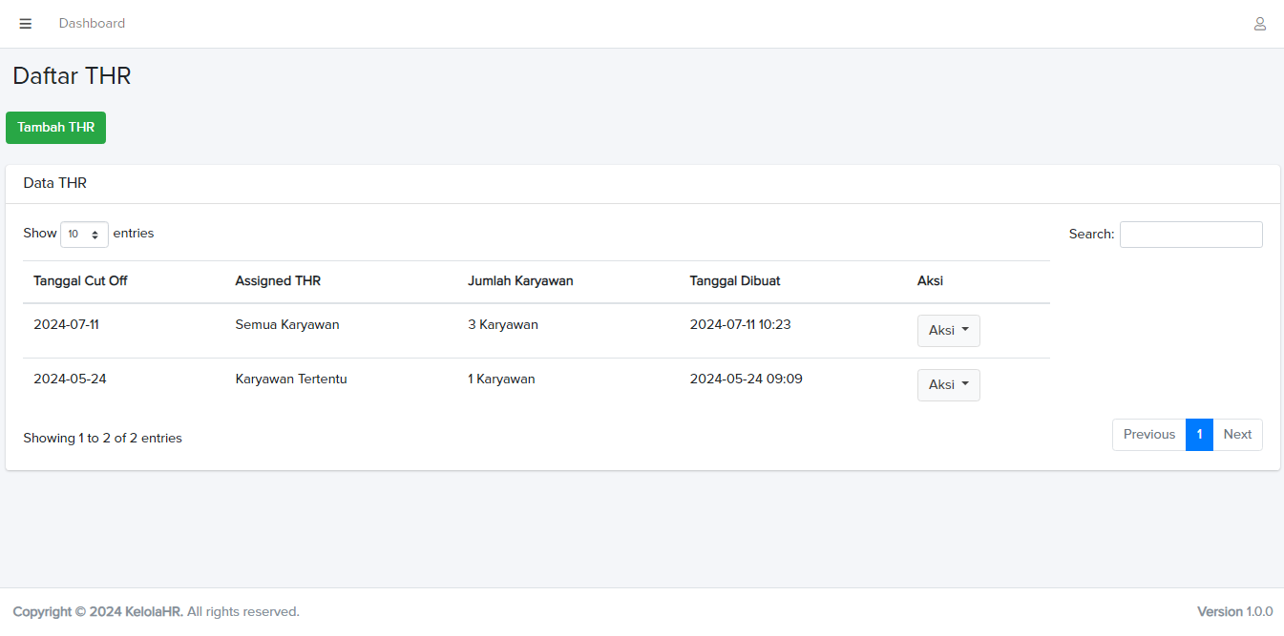
Task: Click the user profile icon
Action: point(1259,24)
